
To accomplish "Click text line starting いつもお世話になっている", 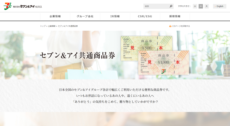I will pos(115,96).
